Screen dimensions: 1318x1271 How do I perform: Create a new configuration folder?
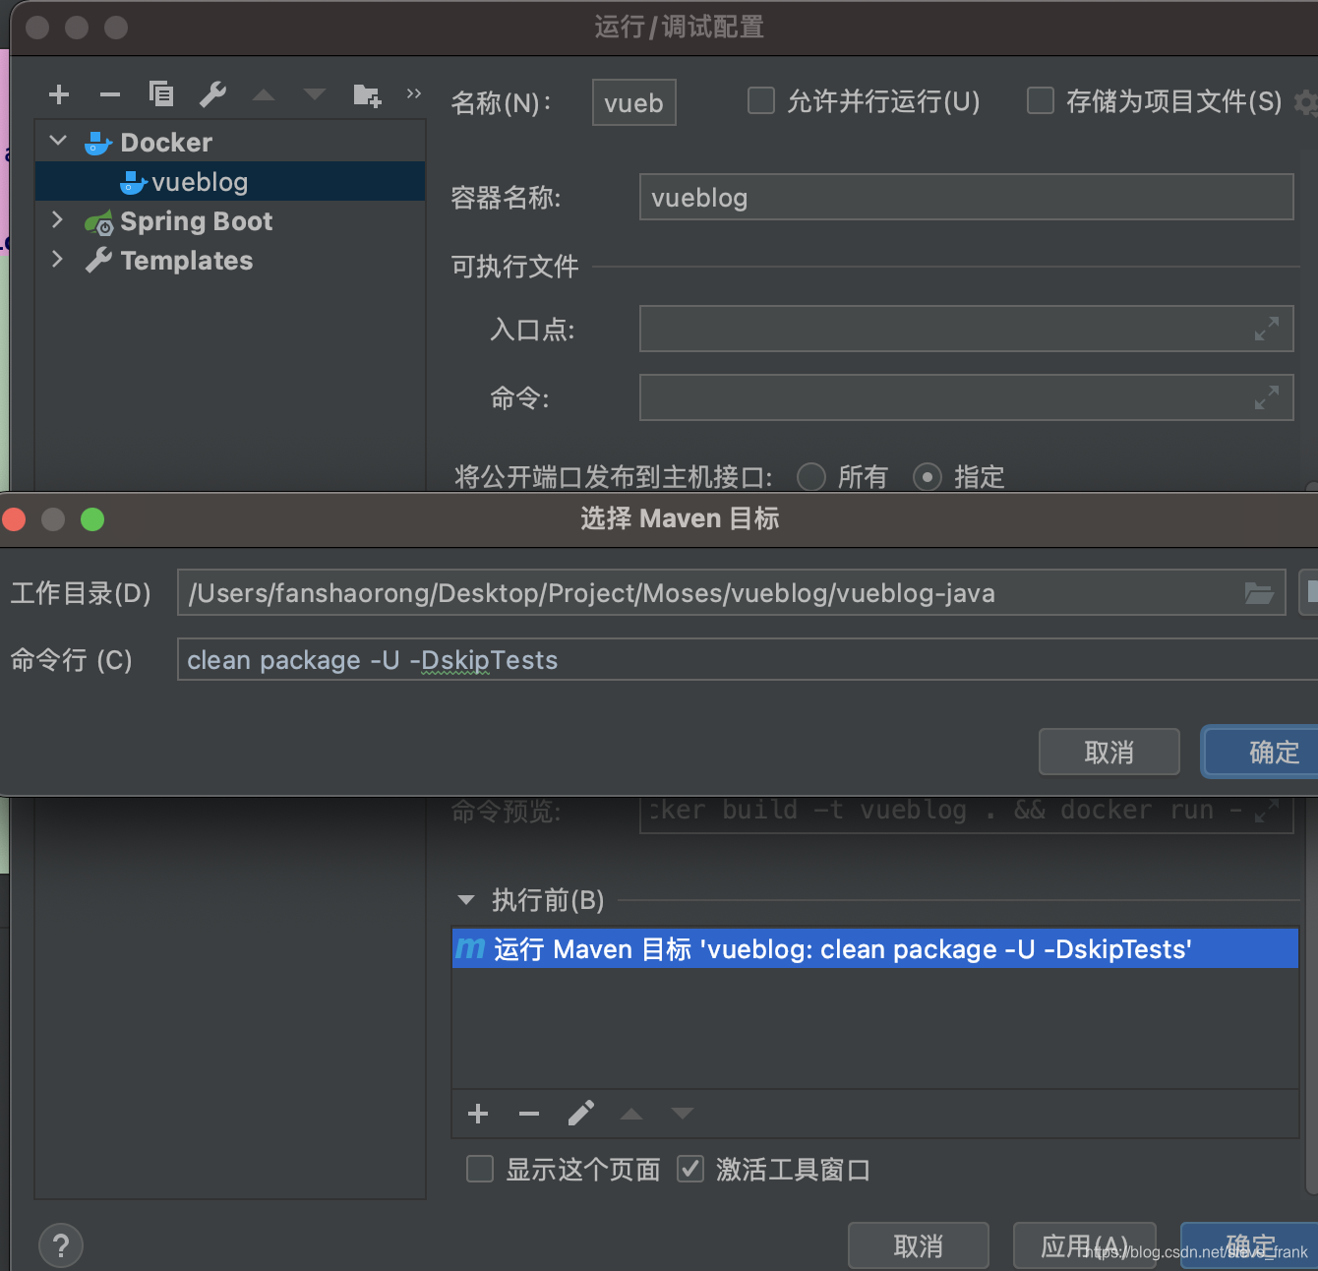pyautogui.click(x=367, y=95)
